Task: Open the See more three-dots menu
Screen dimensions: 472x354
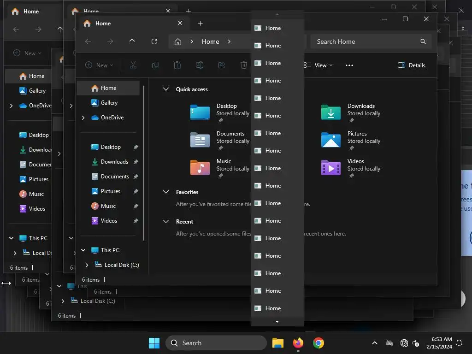Action: tap(349, 65)
